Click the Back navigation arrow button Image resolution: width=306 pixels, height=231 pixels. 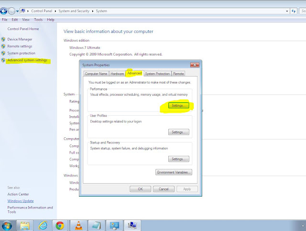[3, 11]
